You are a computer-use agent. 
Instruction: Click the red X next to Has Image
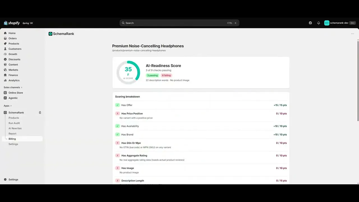coord(118,168)
